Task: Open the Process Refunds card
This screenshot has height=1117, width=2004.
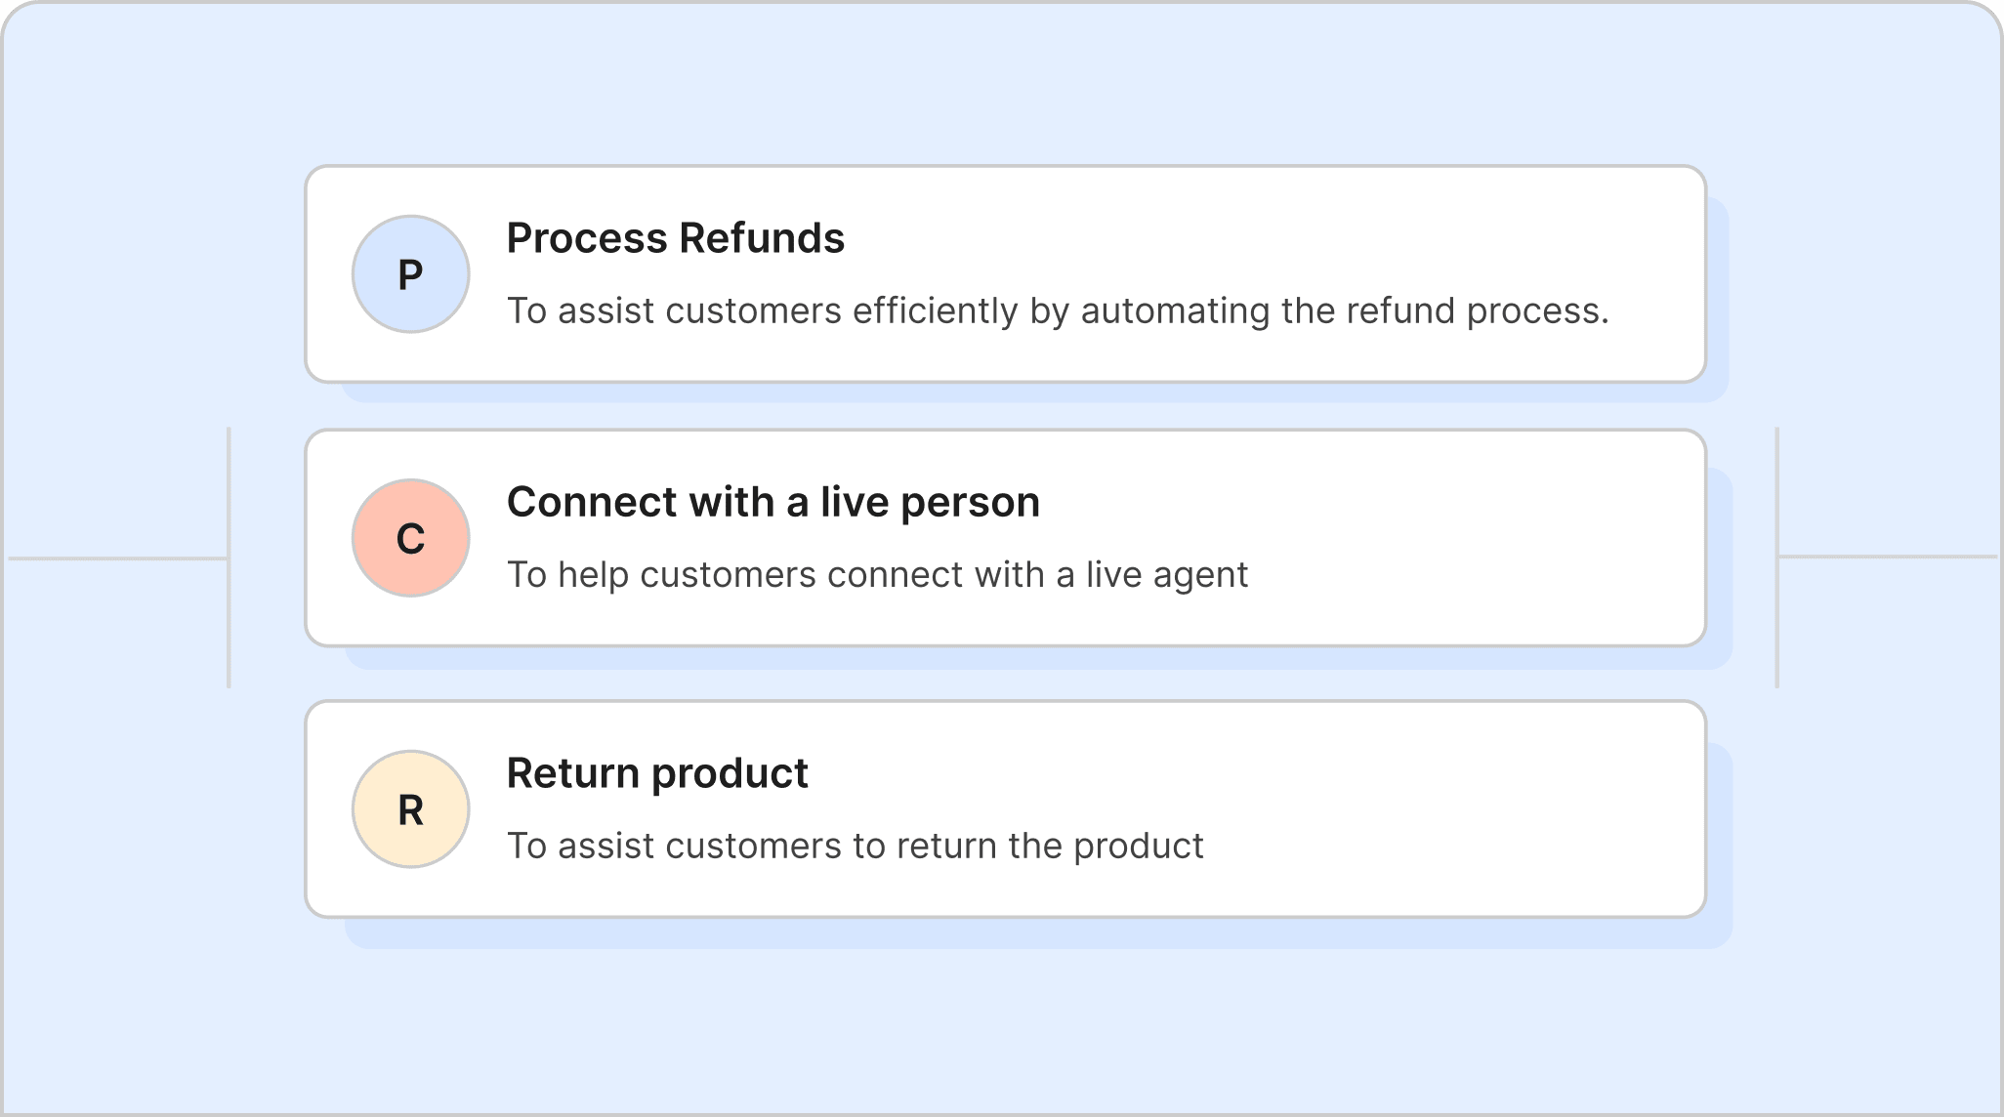Action: pyautogui.click(x=1006, y=274)
